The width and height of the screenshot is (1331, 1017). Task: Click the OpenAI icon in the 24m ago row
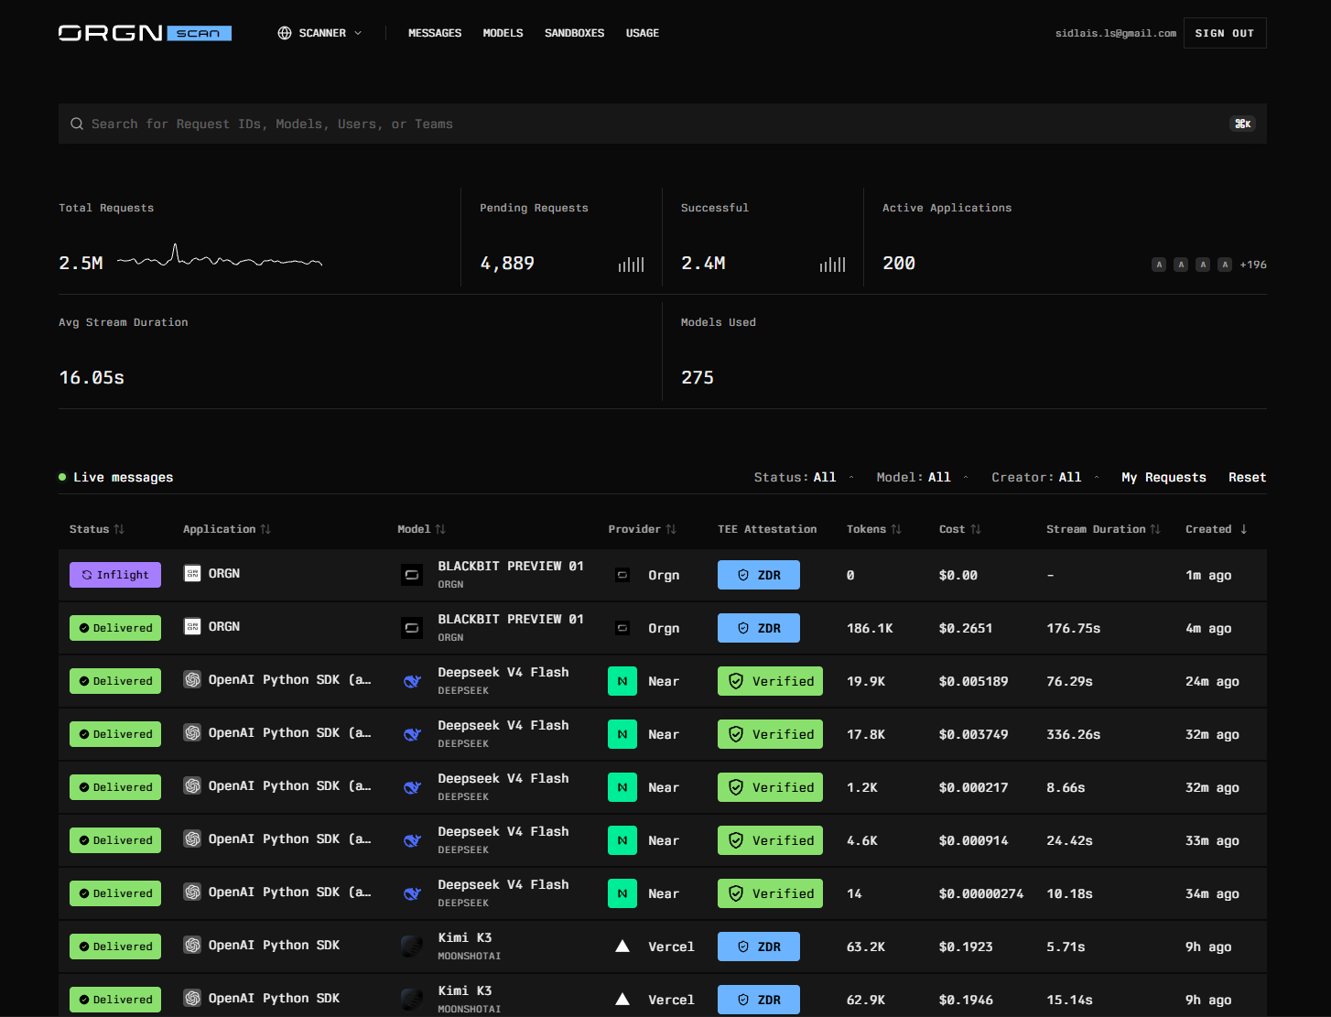[x=192, y=680]
